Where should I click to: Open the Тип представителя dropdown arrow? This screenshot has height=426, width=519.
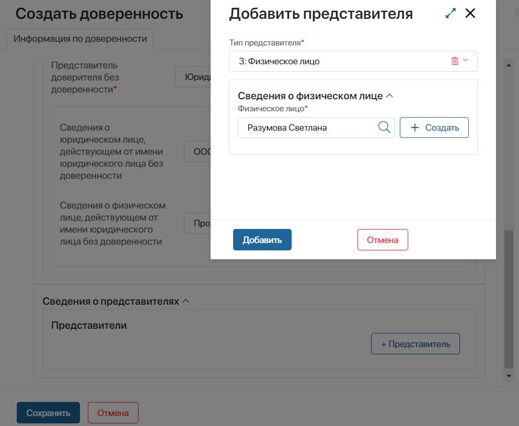(466, 61)
